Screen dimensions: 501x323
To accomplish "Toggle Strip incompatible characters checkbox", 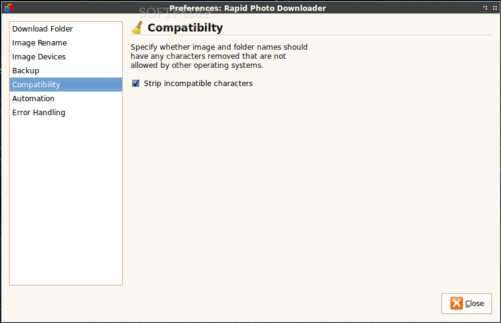I will pos(136,84).
